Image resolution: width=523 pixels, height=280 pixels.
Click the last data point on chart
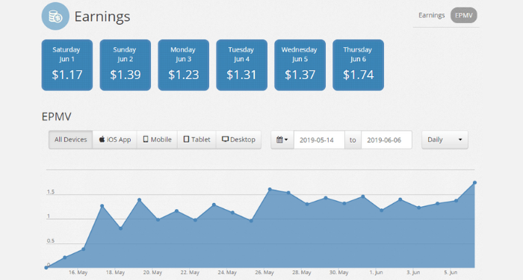point(474,183)
